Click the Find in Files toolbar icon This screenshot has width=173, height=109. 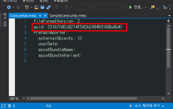152,7
